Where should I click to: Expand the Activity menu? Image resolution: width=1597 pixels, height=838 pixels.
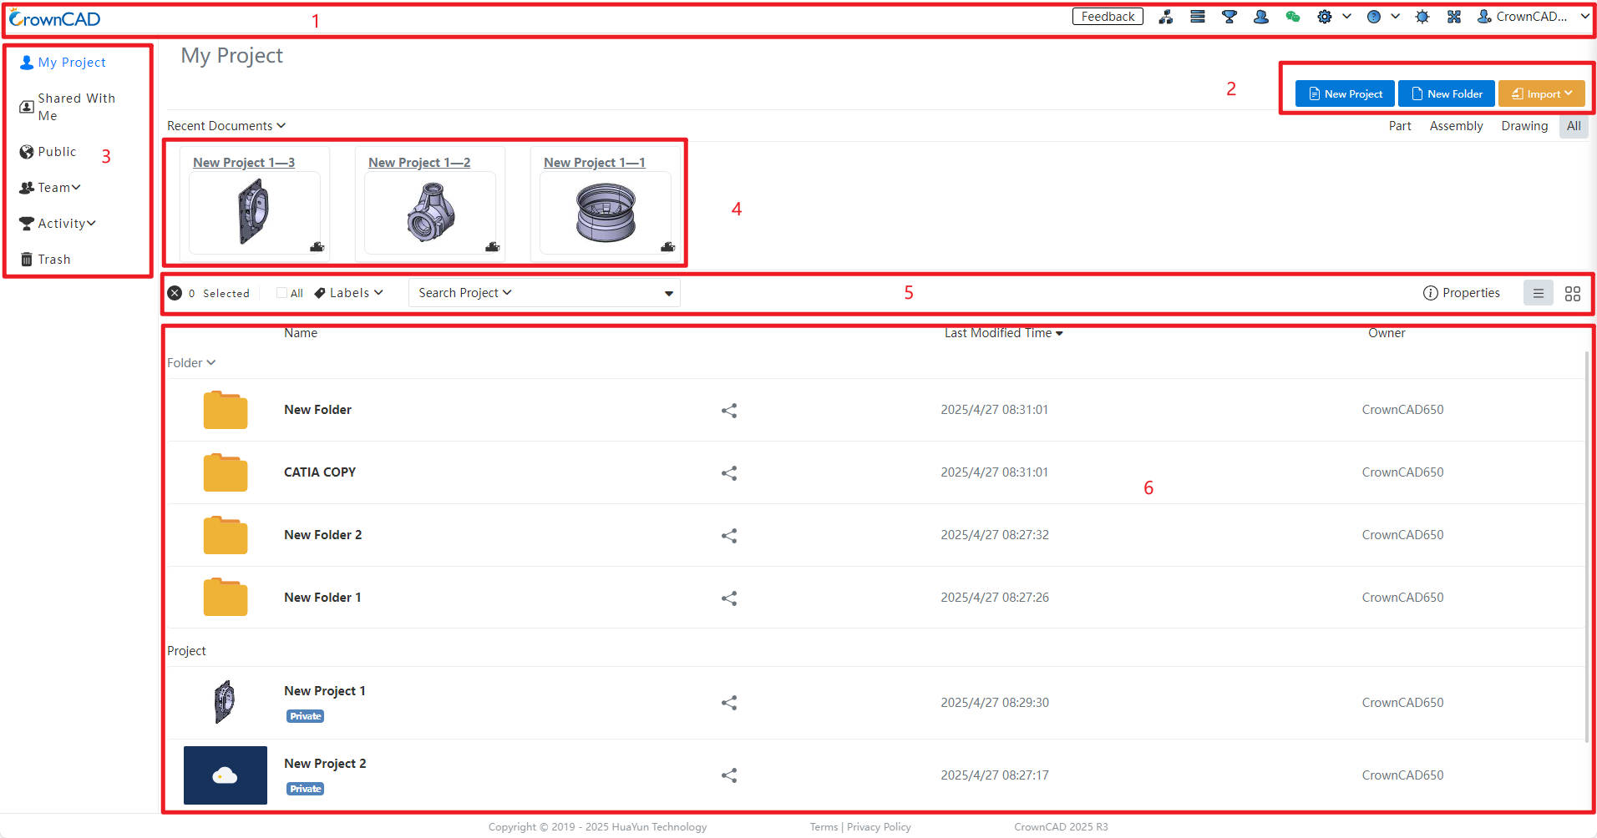tap(58, 224)
